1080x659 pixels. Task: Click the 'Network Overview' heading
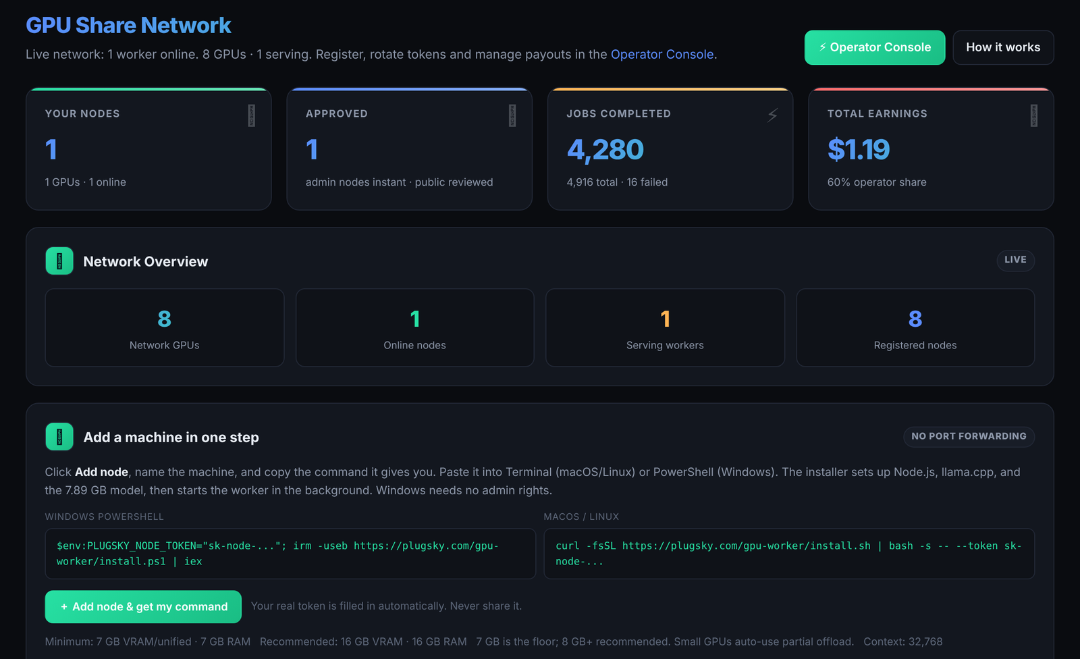click(146, 261)
